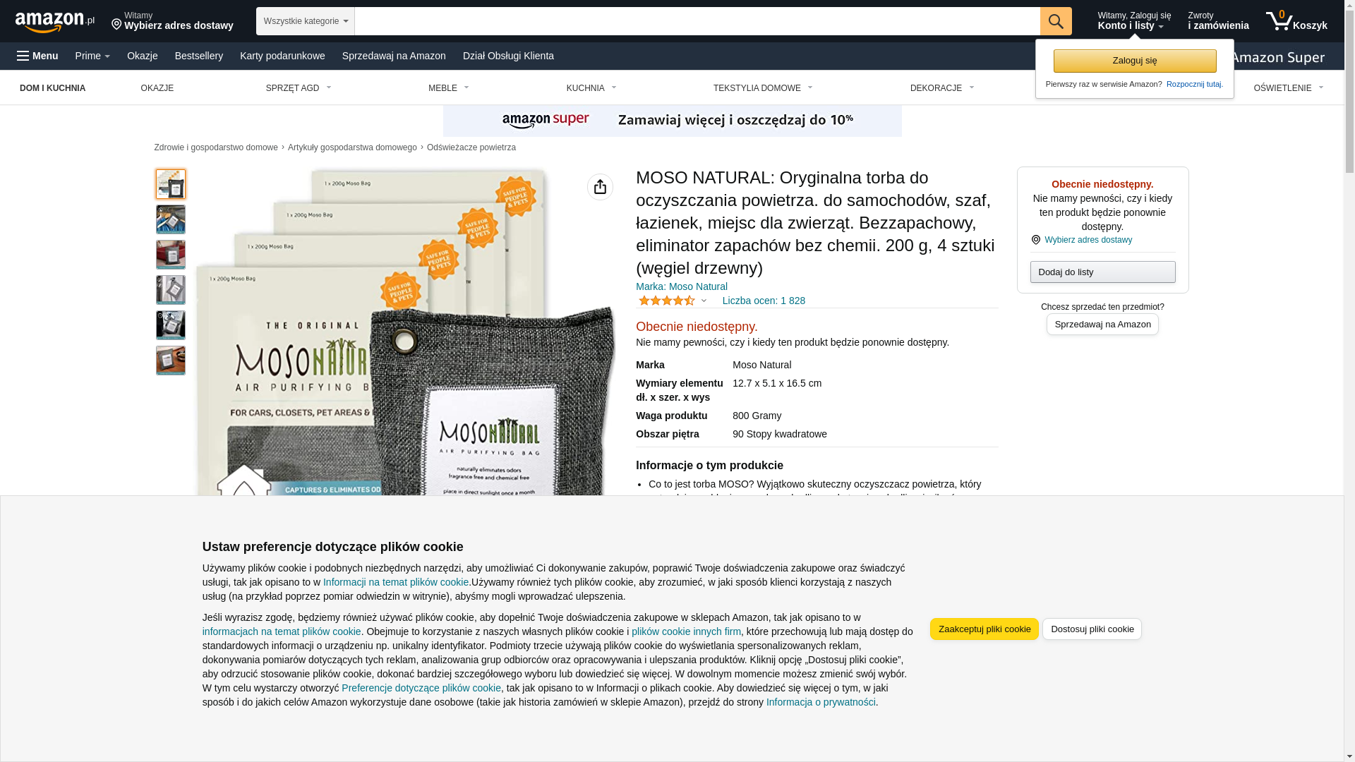The width and height of the screenshot is (1355, 762).
Task: Open the MEBLE category dropdown
Action: pos(448,88)
